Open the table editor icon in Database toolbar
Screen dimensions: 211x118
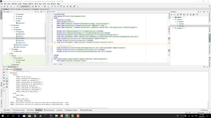click(x=188, y=14)
